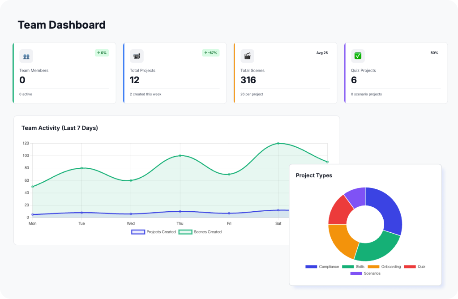Screen dimensions: 458x299
Task: Hide Compliance series in Project Types legend
Action: coord(322,267)
